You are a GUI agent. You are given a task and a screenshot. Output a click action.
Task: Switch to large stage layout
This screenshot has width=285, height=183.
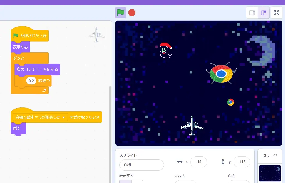(x=264, y=13)
